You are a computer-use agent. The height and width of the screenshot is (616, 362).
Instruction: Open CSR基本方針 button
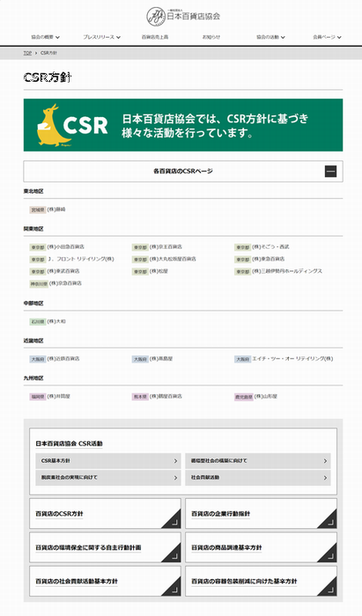point(108,461)
